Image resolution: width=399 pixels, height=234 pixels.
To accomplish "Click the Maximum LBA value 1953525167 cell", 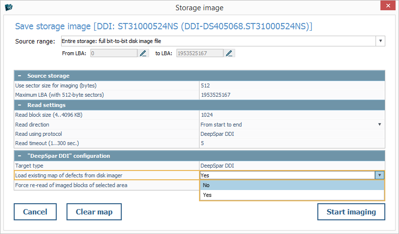I will pos(292,95).
